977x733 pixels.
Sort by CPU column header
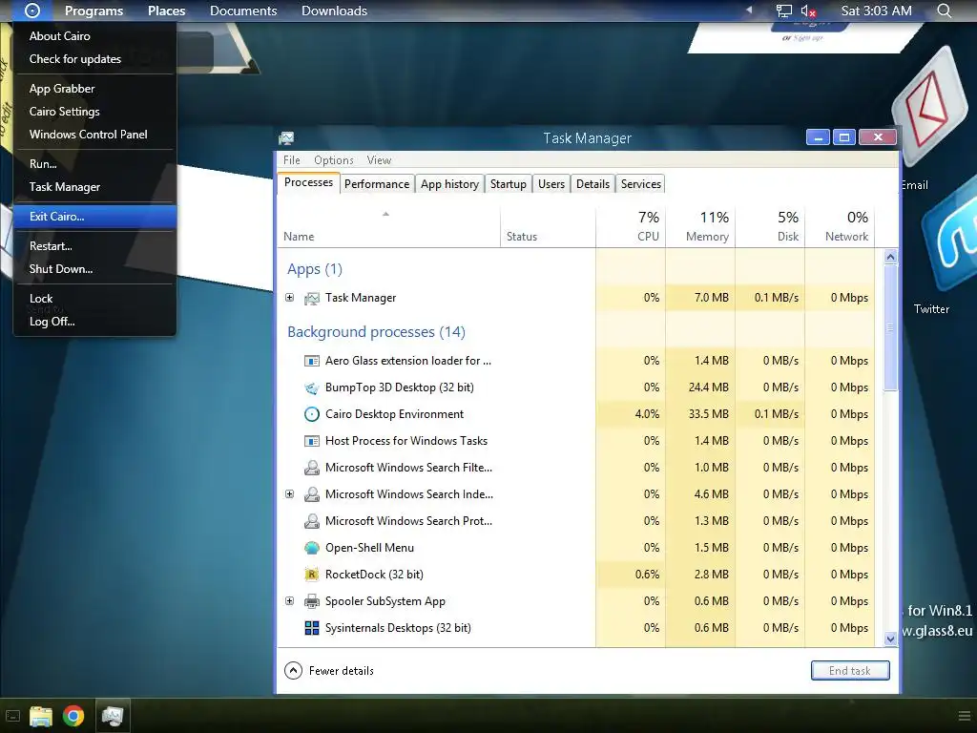(x=631, y=226)
